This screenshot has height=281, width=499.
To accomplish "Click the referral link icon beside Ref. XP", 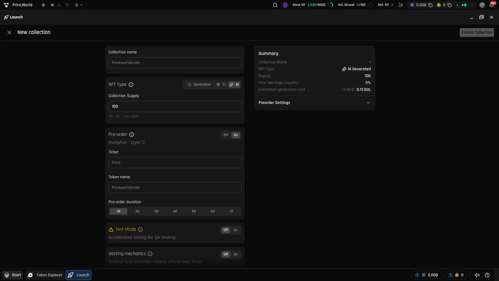I will pos(401,5).
